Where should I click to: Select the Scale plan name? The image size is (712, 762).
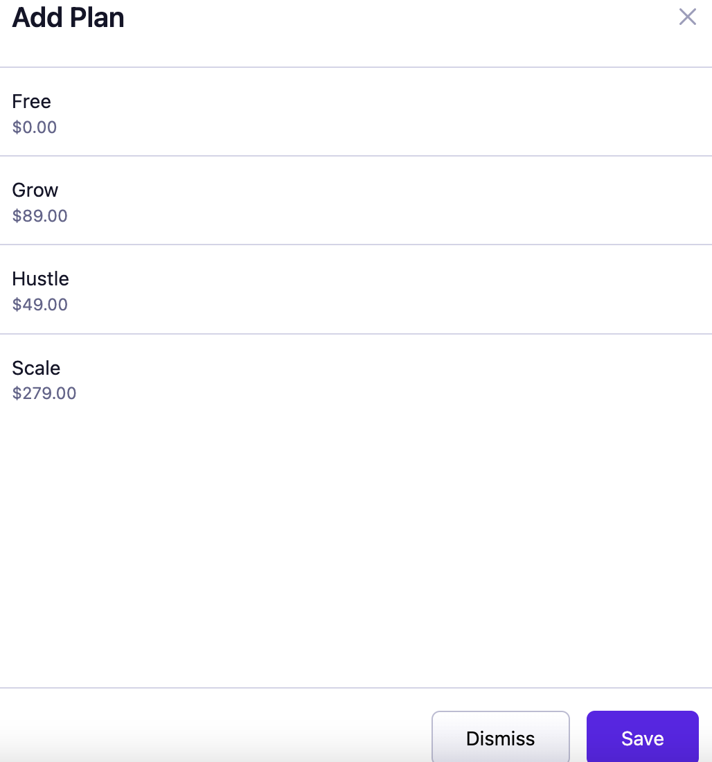[36, 368]
